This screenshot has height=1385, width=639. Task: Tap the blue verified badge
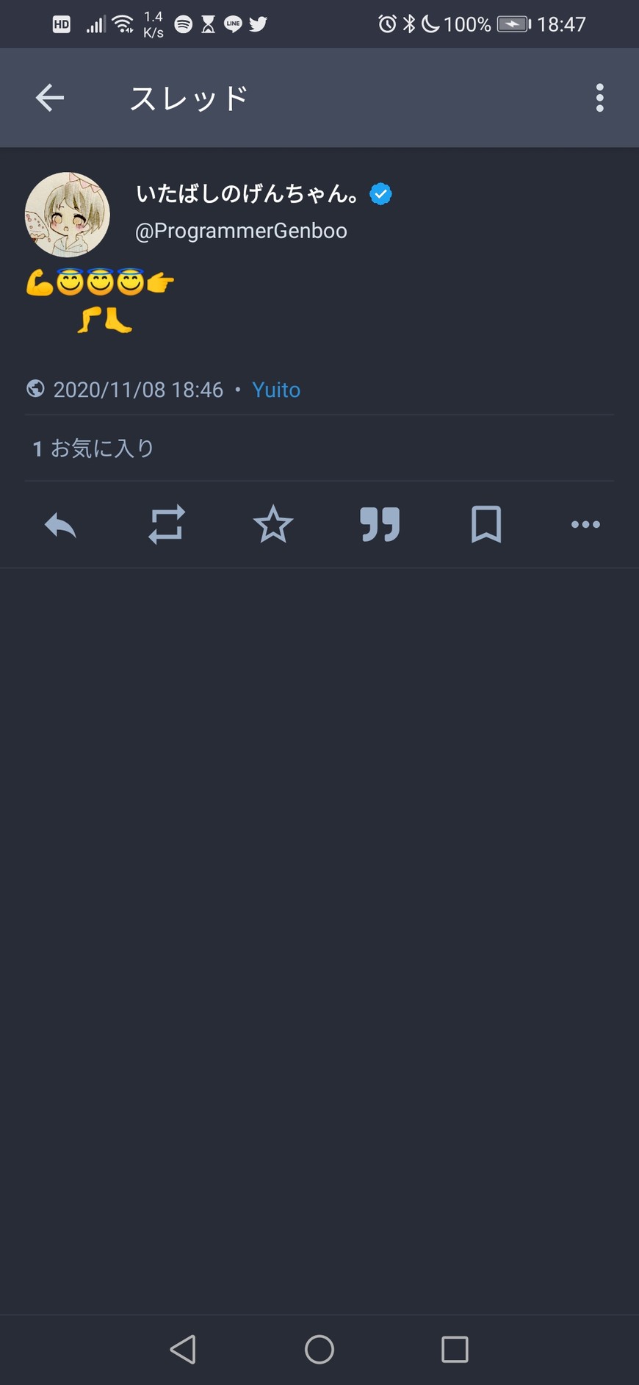[x=380, y=194]
